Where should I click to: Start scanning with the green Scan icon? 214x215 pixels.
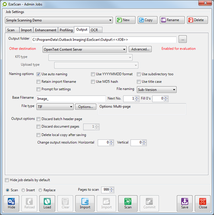point(128,203)
